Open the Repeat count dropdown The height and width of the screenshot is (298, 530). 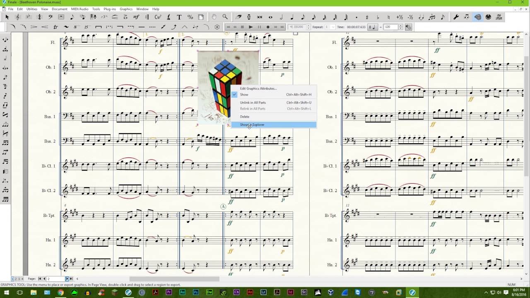(x=330, y=27)
